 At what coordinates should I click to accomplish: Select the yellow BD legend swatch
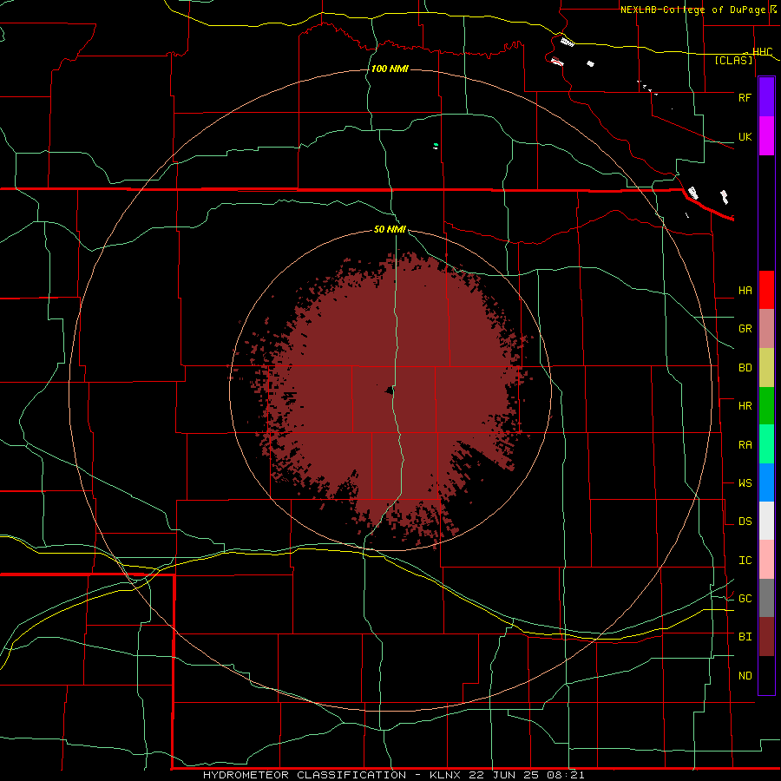tap(766, 368)
